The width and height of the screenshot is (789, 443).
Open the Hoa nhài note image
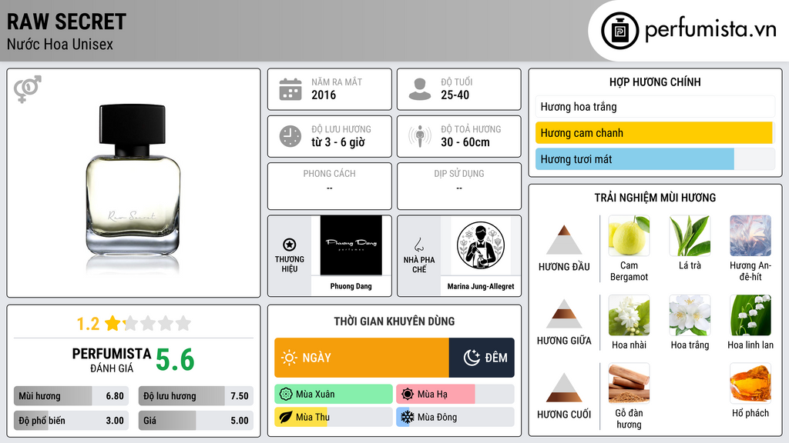coord(629,315)
